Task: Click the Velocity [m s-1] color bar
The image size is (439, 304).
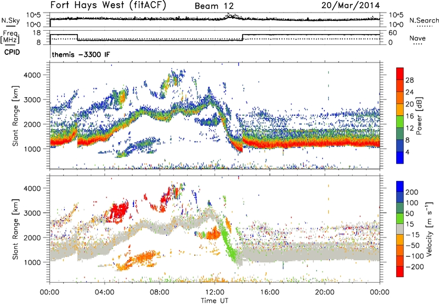Action: point(400,229)
